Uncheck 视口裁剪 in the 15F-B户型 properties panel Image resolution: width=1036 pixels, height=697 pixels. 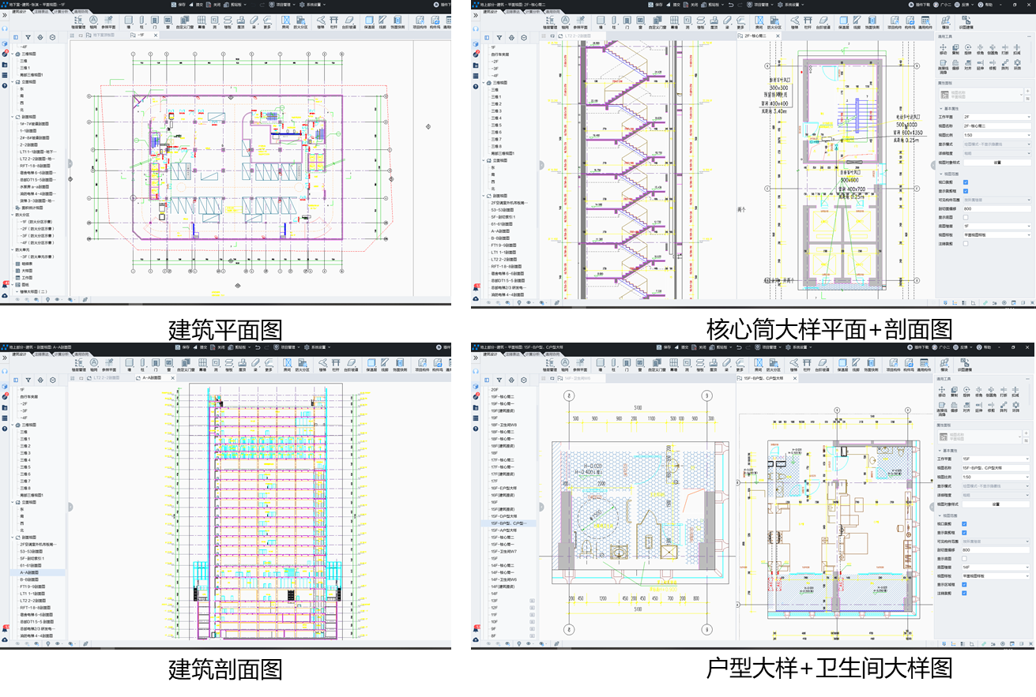click(x=965, y=523)
